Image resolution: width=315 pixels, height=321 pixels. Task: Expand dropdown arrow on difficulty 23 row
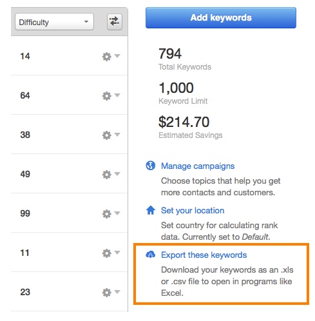point(117,291)
